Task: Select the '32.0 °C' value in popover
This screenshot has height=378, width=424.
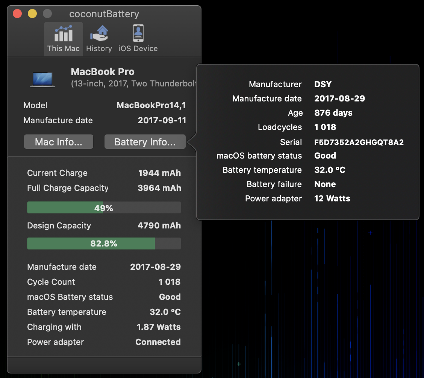Action: (x=330, y=170)
